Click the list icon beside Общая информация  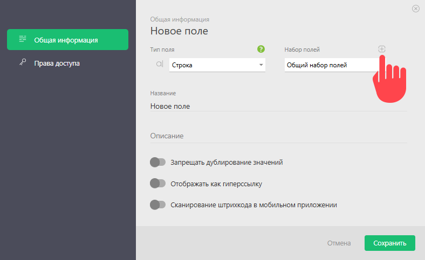(23, 39)
